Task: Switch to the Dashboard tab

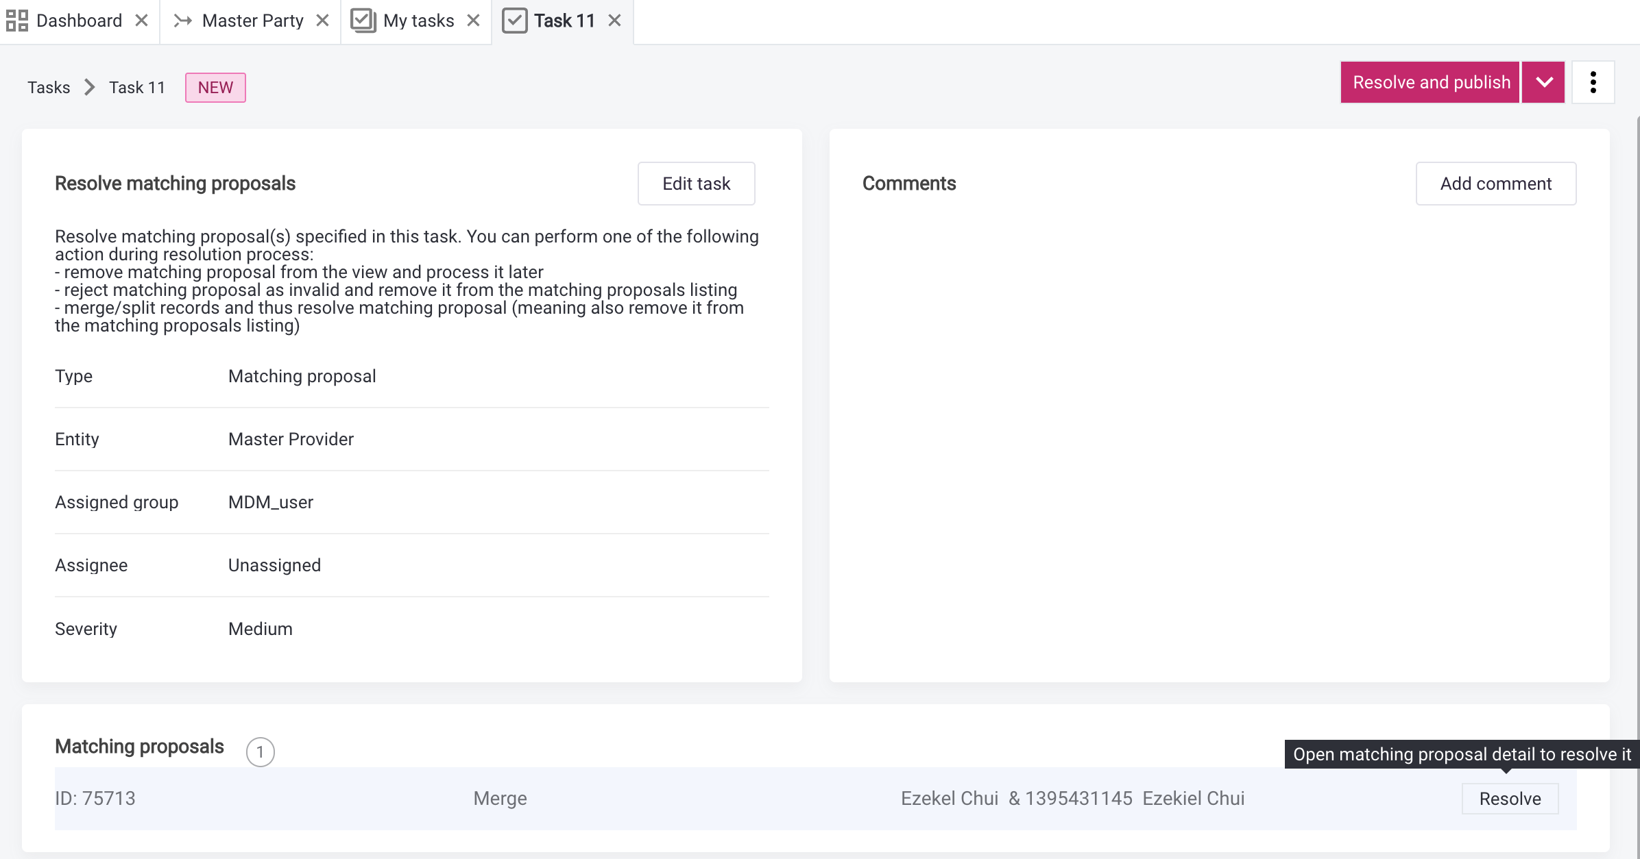Action: 79,21
